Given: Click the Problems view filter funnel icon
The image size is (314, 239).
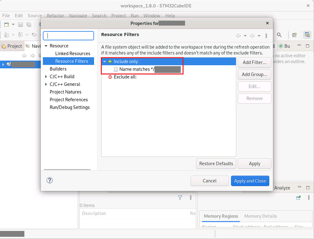Looking at the screenshot, I should pos(180,198).
